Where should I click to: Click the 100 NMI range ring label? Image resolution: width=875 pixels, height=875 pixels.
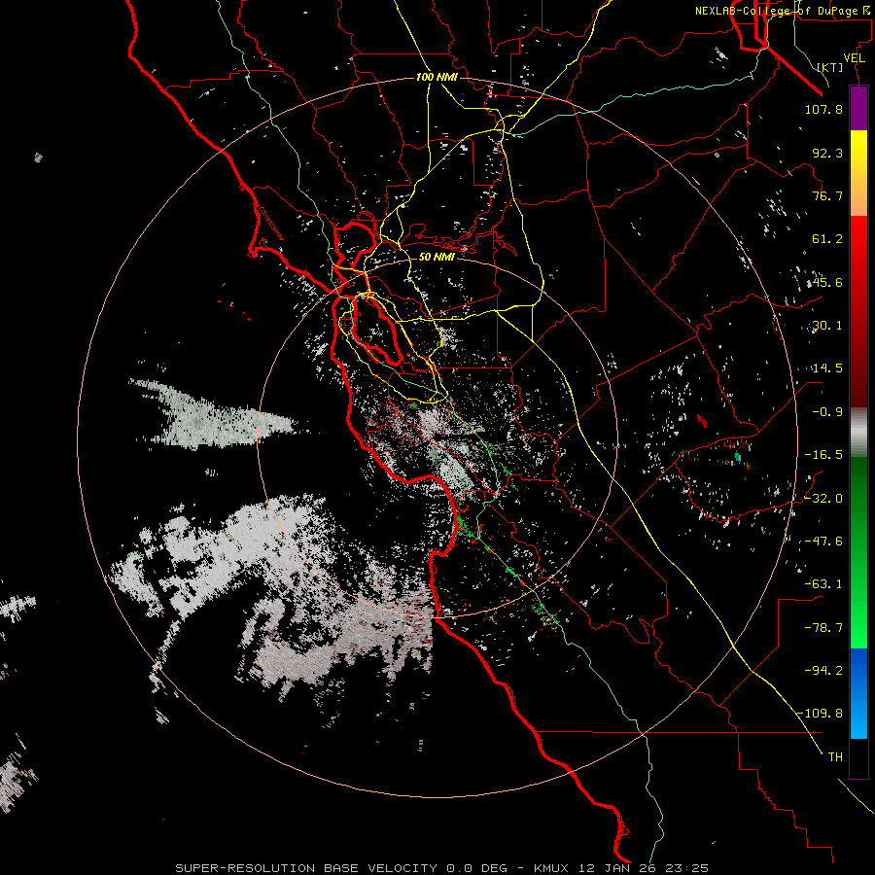pyautogui.click(x=437, y=77)
